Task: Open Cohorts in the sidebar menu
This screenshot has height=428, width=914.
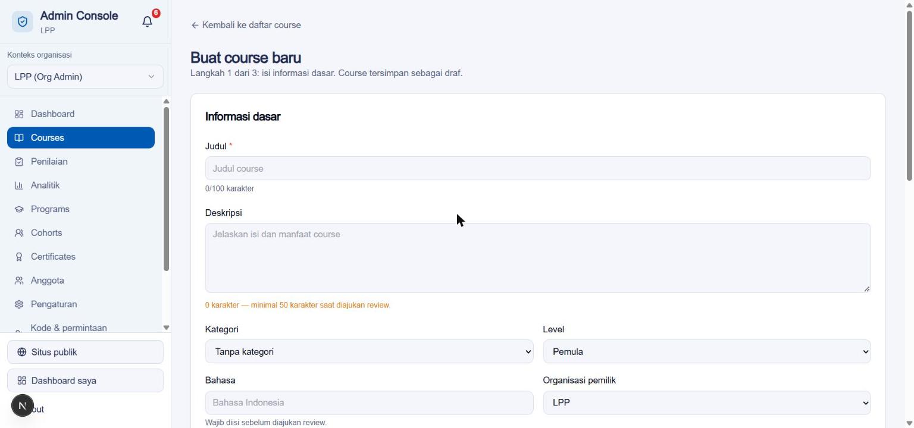Action: coord(81,233)
